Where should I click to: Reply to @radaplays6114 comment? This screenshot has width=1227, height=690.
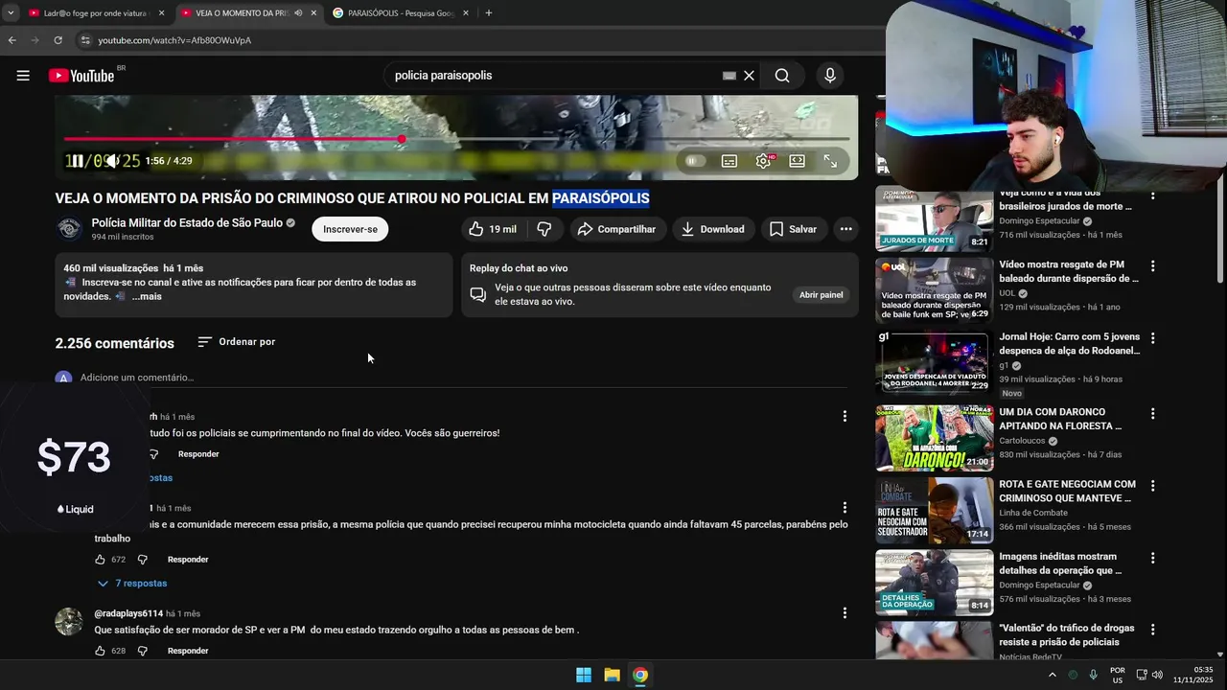tap(188, 651)
